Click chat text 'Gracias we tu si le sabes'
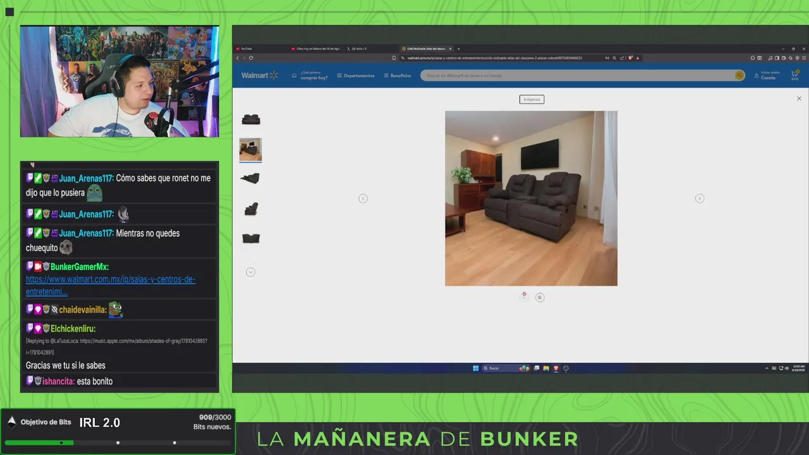 66,365
